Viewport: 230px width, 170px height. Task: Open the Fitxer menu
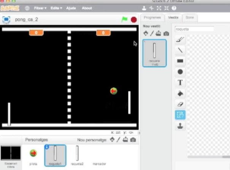[40, 8]
